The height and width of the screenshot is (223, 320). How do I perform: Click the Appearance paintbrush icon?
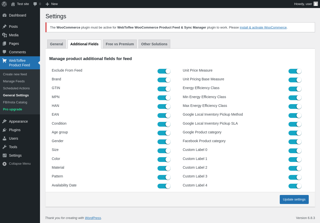[x=4, y=121]
